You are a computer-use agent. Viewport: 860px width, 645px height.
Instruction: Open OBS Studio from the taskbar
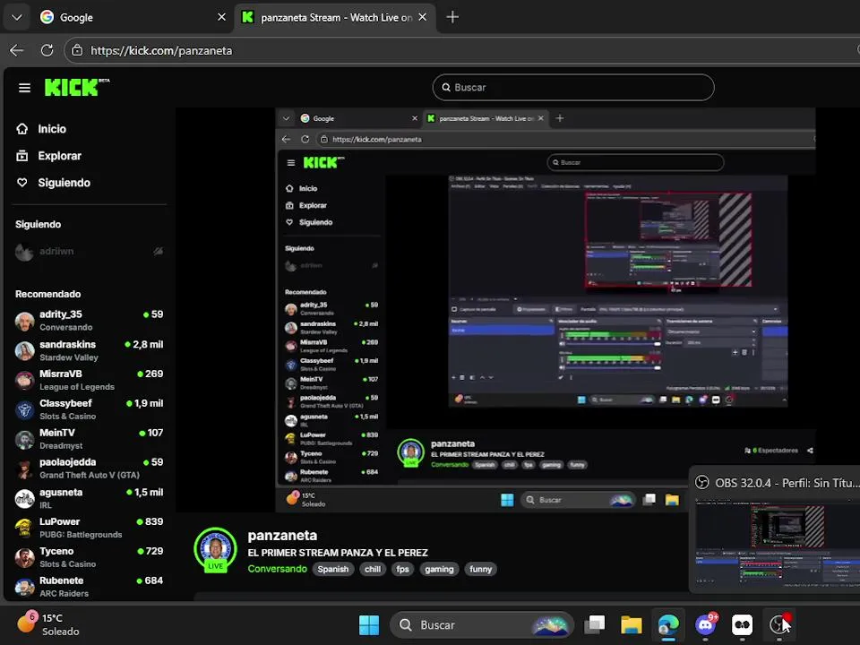778,624
